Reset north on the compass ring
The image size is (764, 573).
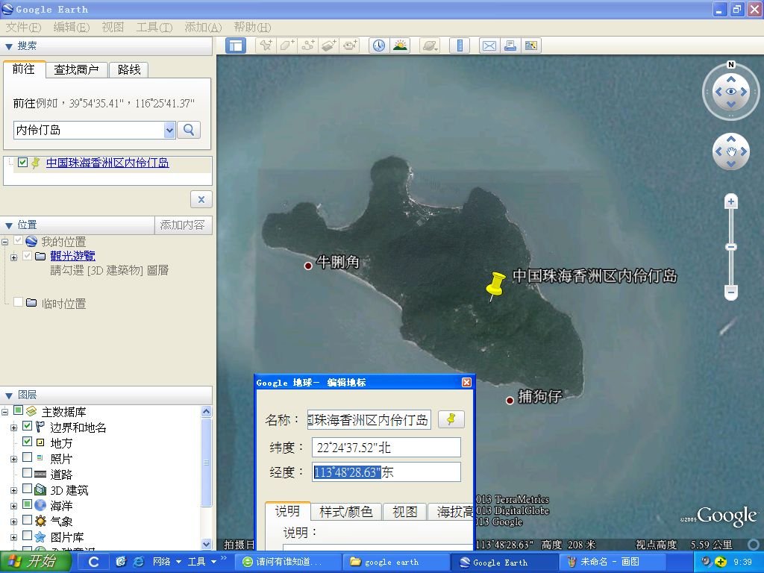(x=730, y=65)
